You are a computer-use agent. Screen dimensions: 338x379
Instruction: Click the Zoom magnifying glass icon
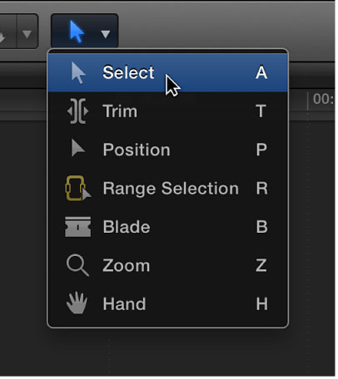pyautogui.click(x=77, y=265)
